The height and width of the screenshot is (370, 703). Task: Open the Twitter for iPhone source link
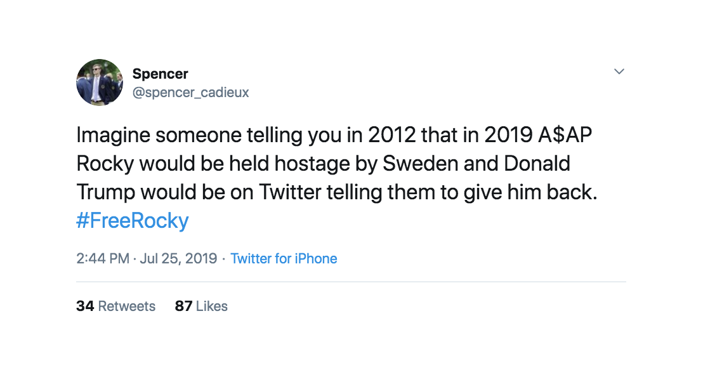point(284,258)
